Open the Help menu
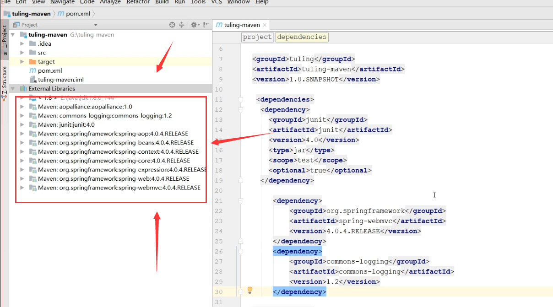 pos(261,2)
